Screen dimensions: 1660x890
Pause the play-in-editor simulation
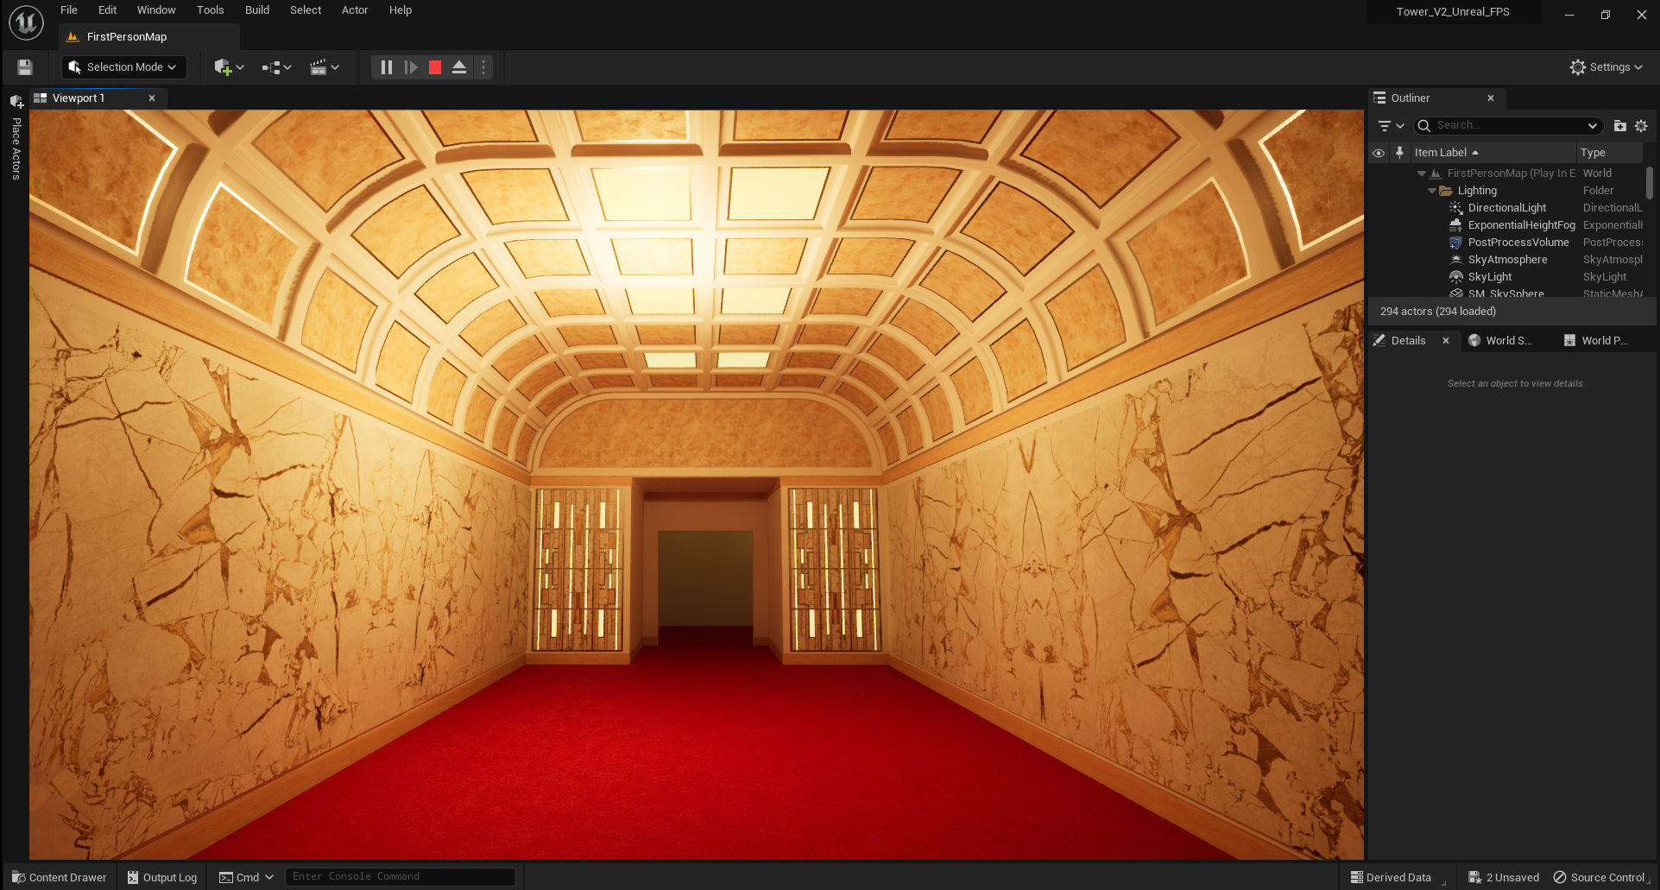click(387, 67)
